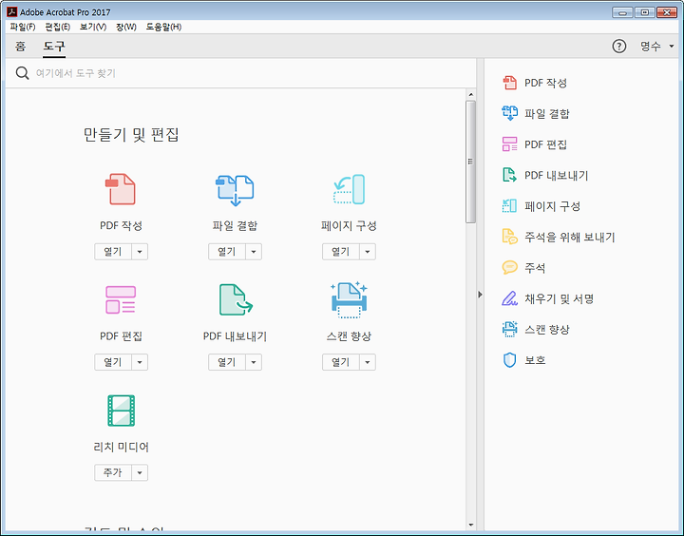Expand the PDF 작성 열기 dropdown arrow

click(140, 252)
